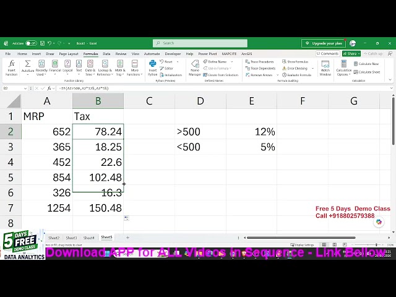
Task: Open the Text functions list
Action: [79, 67]
